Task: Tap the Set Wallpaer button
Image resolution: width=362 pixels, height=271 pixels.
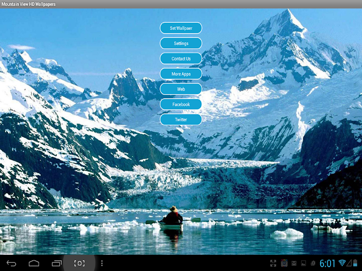Action: pos(181,28)
